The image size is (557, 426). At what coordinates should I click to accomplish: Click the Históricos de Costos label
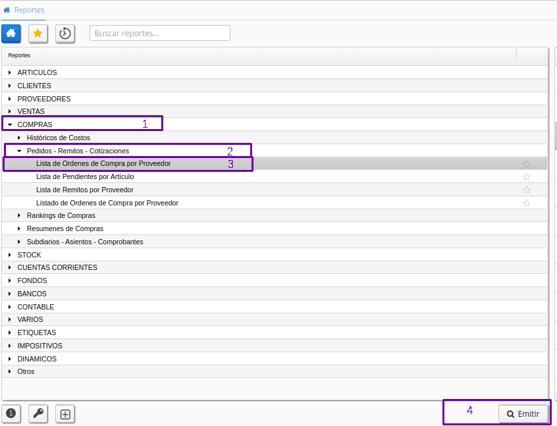[x=58, y=138]
